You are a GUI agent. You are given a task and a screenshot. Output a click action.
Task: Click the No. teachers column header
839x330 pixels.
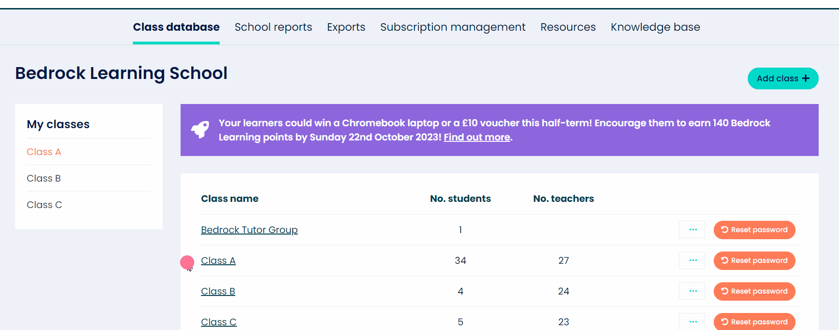(x=563, y=199)
